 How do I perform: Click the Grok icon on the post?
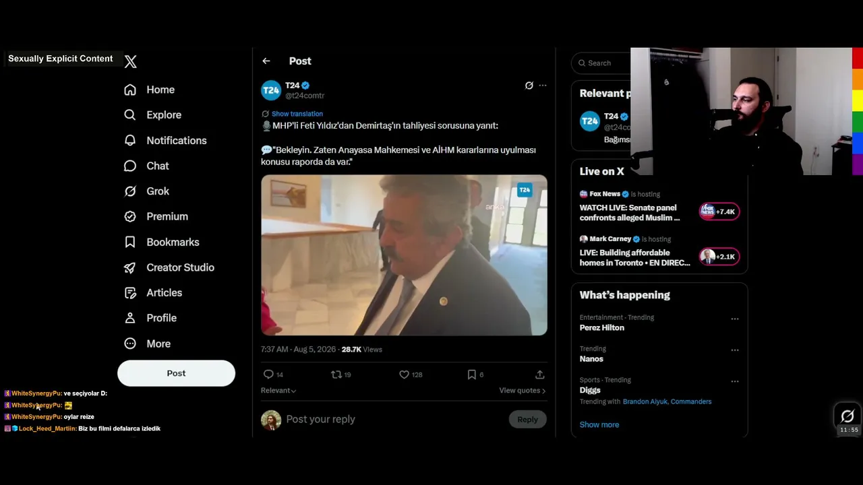point(529,86)
